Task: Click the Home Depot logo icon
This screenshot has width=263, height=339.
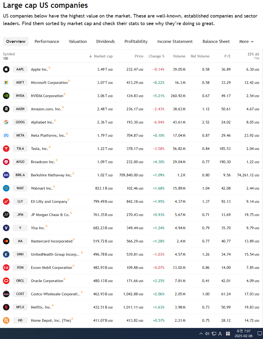Action: [6, 320]
